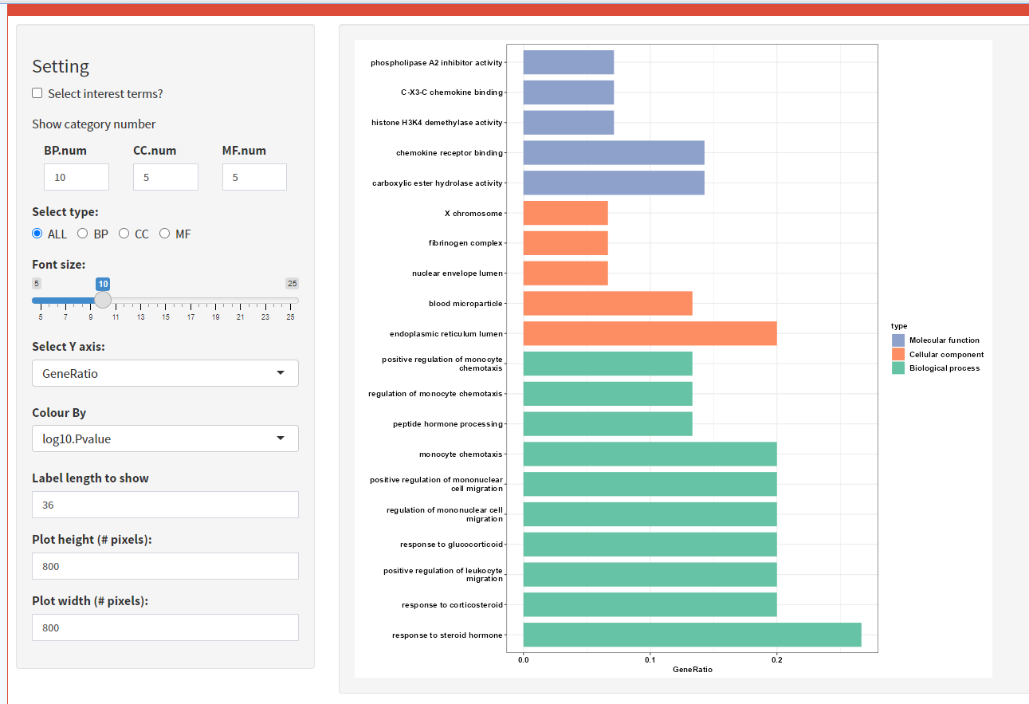1029x704 pixels.
Task: Click the Plot height pixels field
Action: [165, 566]
